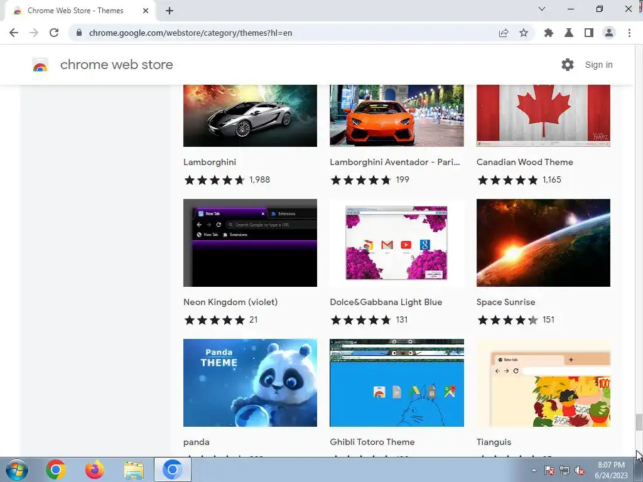Launch Firefox from the taskbar
Image resolution: width=643 pixels, height=482 pixels.
[x=95, y=469]
